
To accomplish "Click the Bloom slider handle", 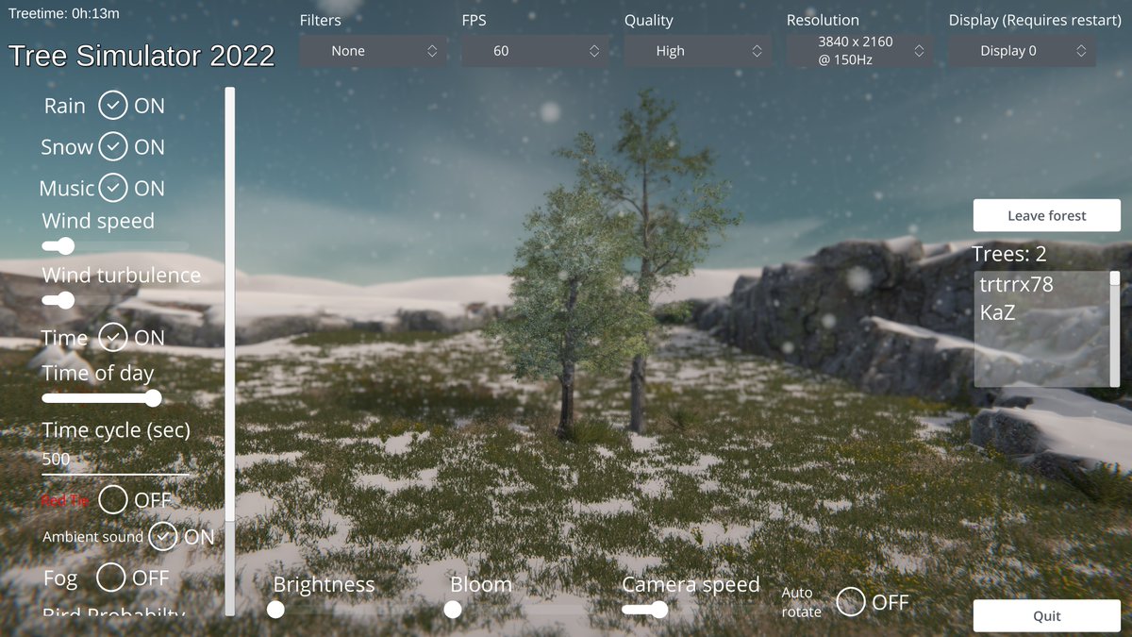I will point(453,610).
